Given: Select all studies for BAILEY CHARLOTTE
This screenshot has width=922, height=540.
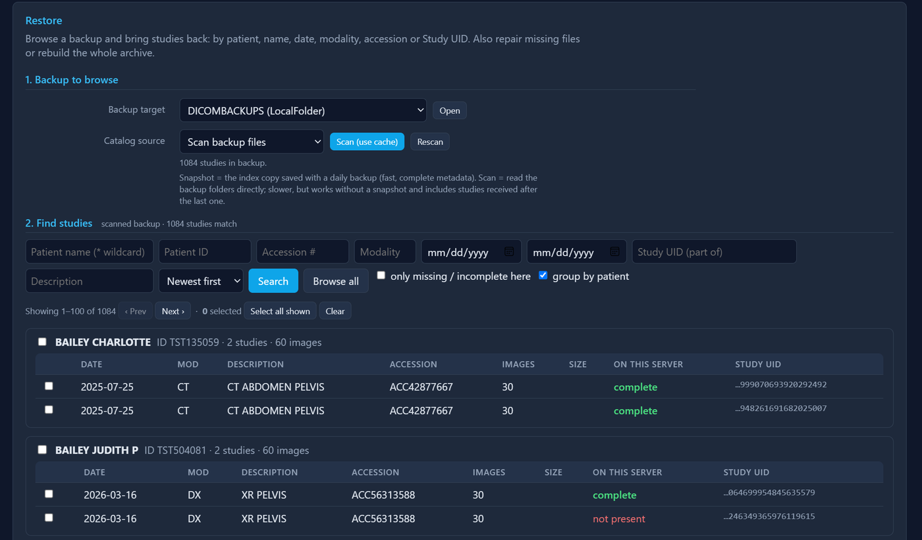Looking at the screenshot, I should coord(42,342).
